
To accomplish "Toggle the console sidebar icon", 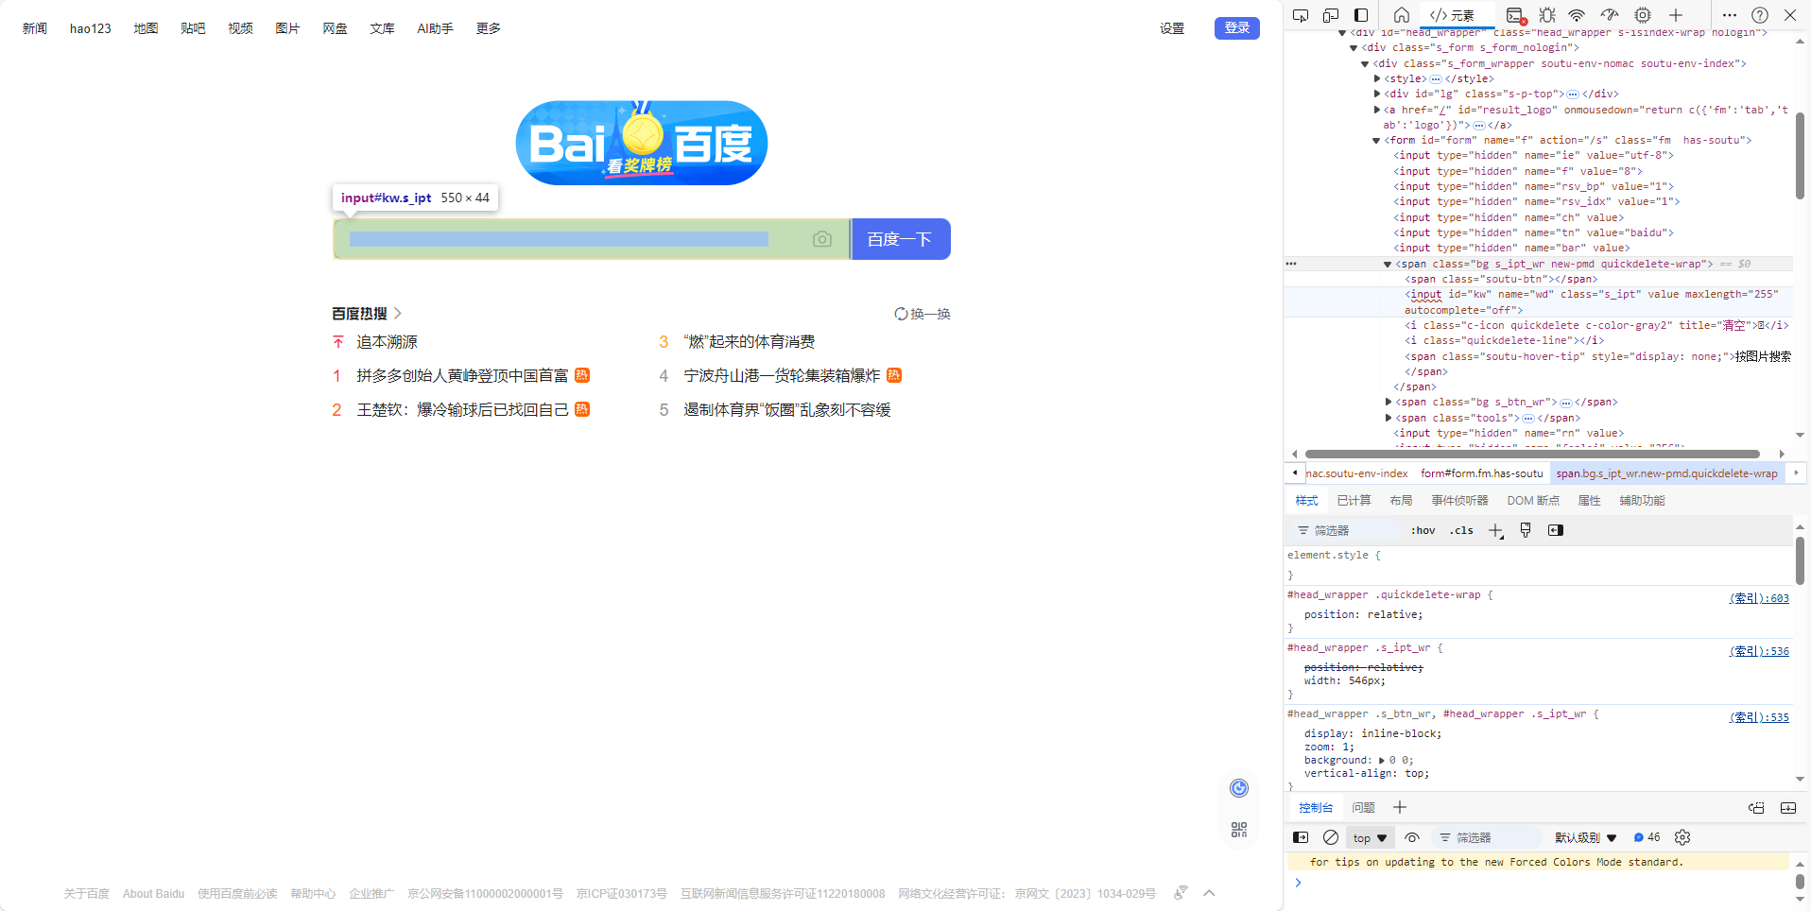I will click(1301, 837).
